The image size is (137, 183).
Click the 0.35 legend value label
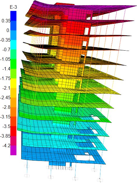tap(6, 21)
